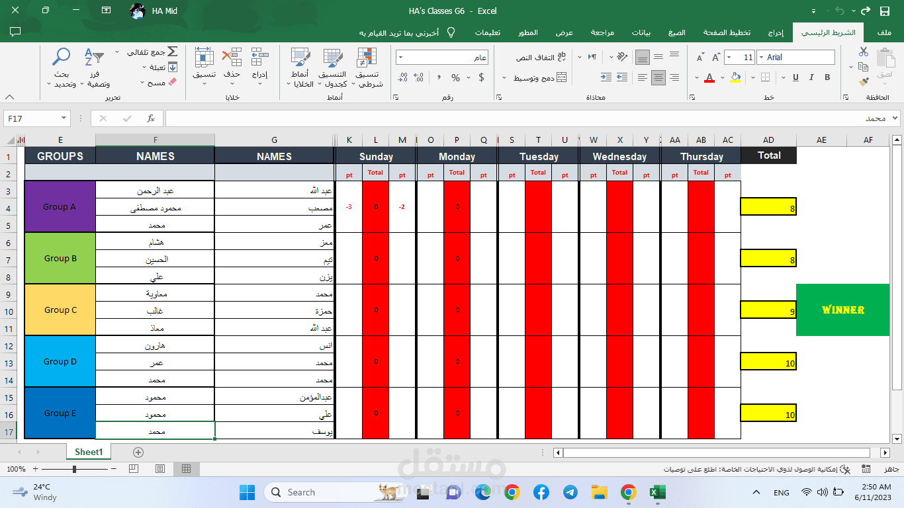Viewport: 904px width, 508px height.
Task: Switch to Page Break Preview view
Action: [x=134, y=468]
